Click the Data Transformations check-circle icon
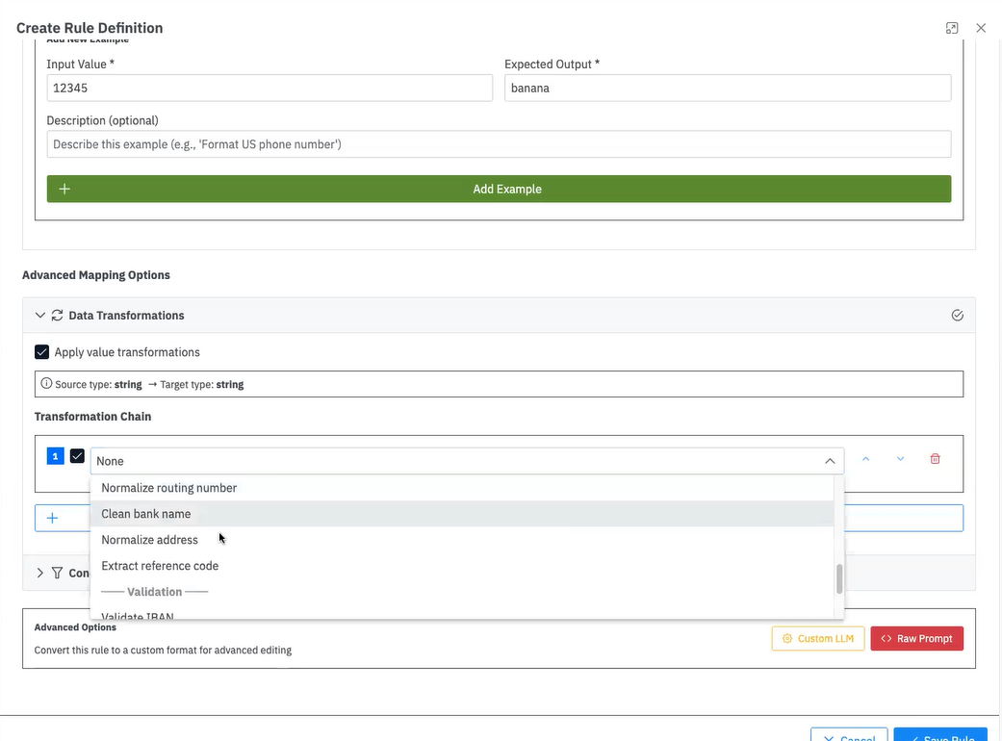 pos(957,315)
